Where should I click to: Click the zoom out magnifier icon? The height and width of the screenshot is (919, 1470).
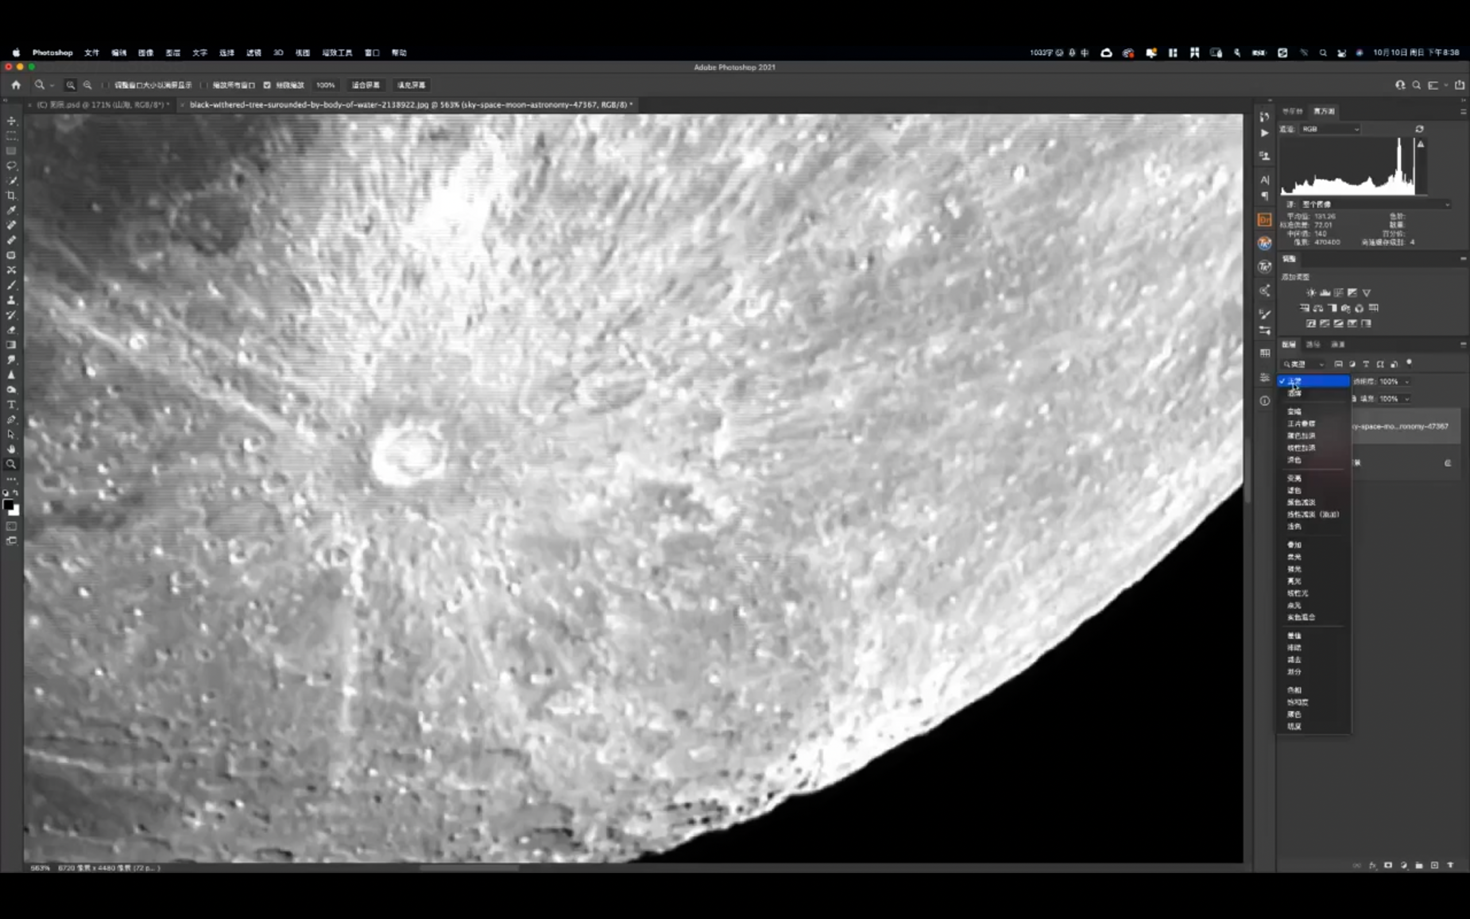[x=87, y=85]
